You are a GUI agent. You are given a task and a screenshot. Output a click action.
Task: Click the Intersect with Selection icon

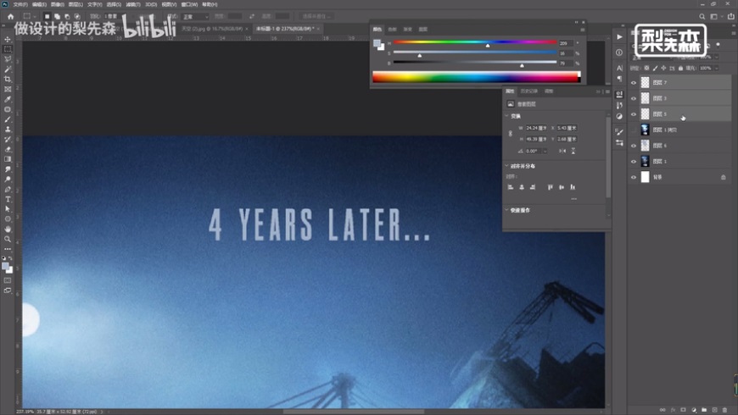[76, 16]
